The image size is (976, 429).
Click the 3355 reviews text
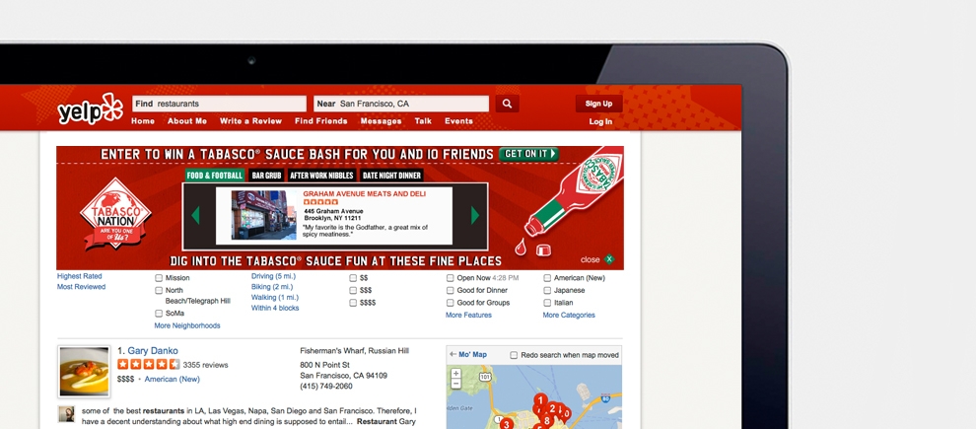[x=205, y=365]
